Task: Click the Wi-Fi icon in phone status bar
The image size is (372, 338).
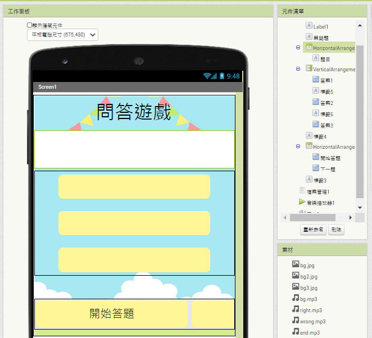Action: pos(207,76)
